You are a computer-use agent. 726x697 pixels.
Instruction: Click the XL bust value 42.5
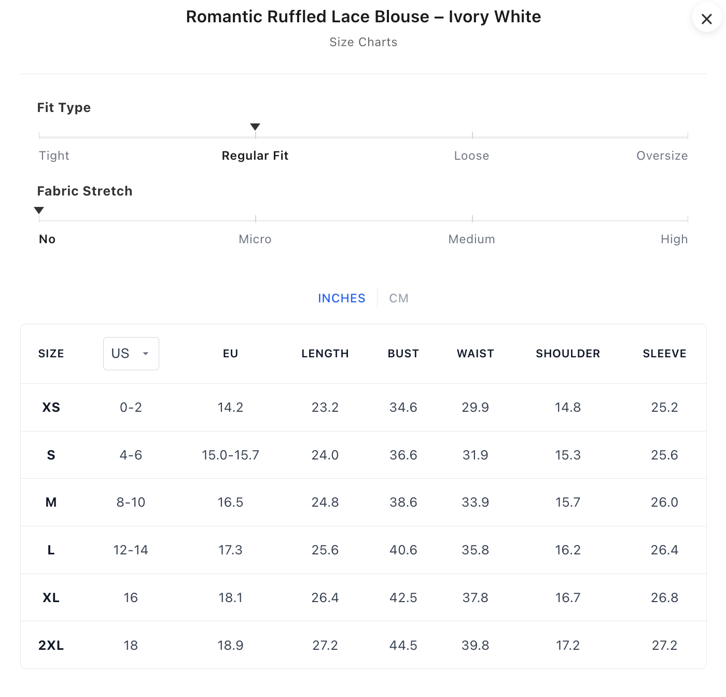[x=403, y=598]
